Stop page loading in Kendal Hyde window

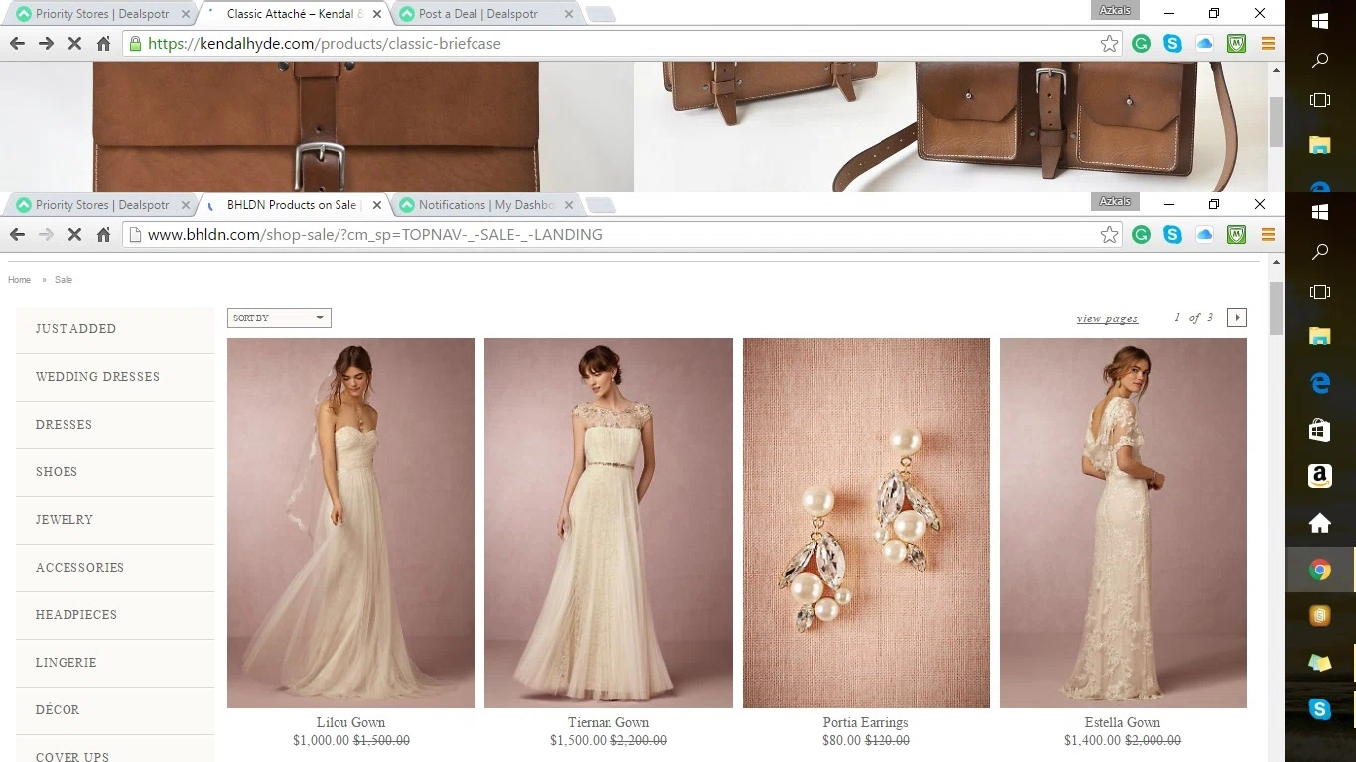74,43
